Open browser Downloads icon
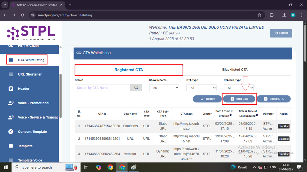This screenshot has height=172, width=307. [284, 15]
